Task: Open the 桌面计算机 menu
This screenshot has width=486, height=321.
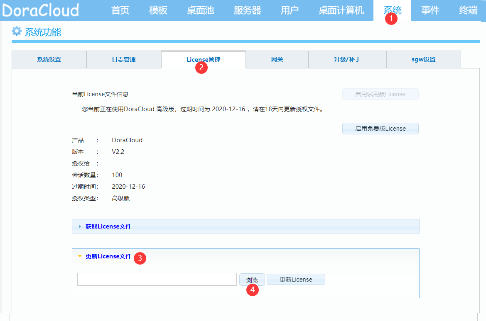Action: [341, 10]
